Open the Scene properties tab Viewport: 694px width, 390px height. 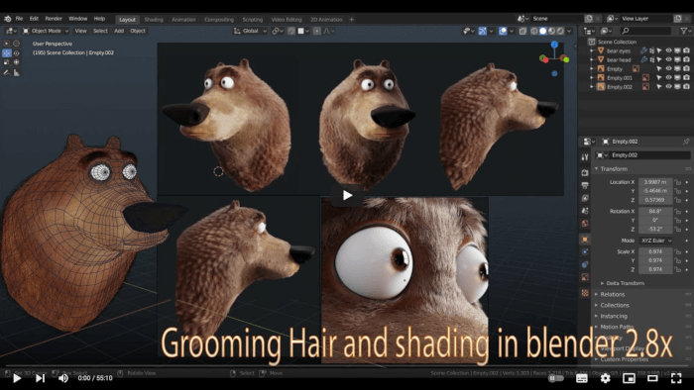pyautogui.click(x=585, y=211)
